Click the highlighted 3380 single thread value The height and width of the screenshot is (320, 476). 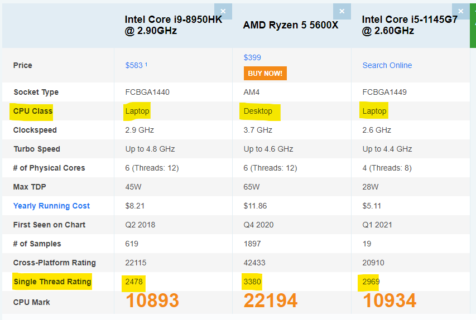(252, 282)
